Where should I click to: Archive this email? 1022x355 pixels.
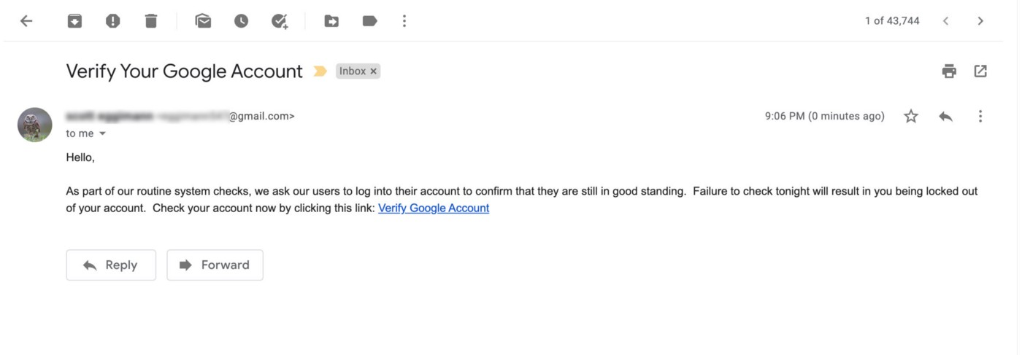coord(74,21)
